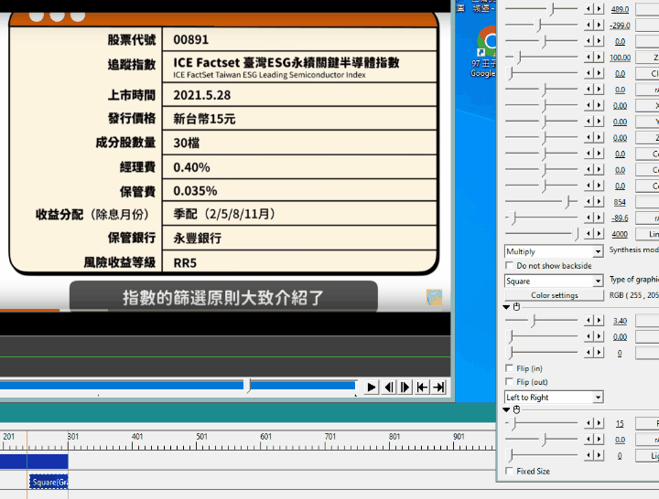This screenshot has width=659, height=499.
Task: Click the 15 value field
Action: click(x=620, y=424)
